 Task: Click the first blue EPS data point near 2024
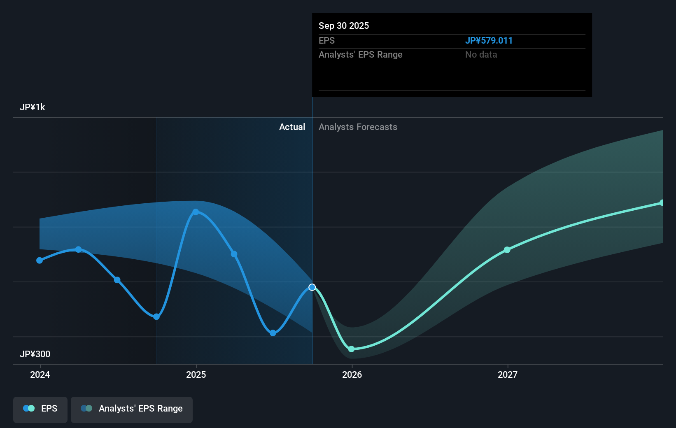(39, 260)
